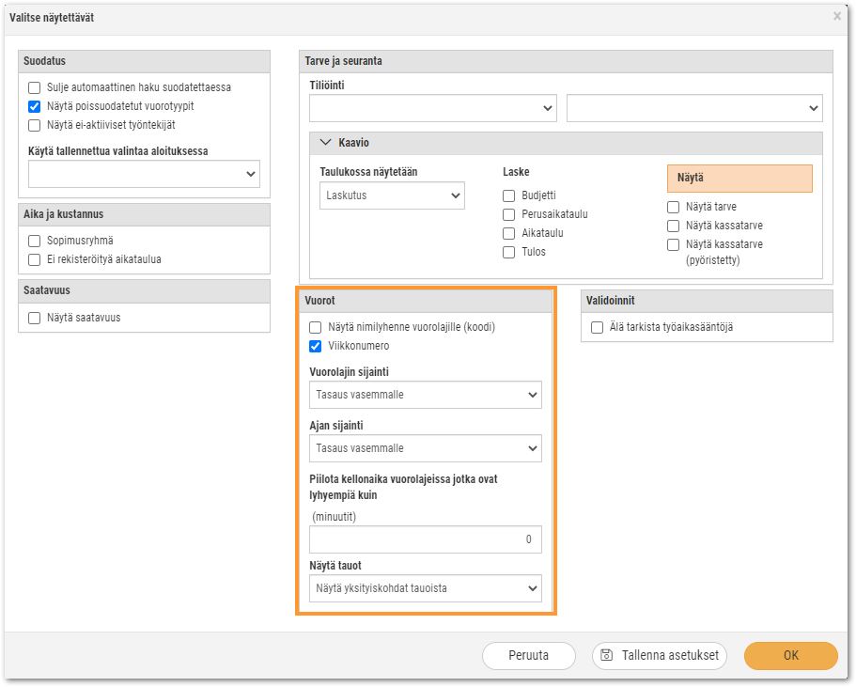Image resolution: width=856 pixels, height=687 pixels.
Task: Open Käytä tallennettua valintaa aloituksessa dropdown
Action: [144, 174]
